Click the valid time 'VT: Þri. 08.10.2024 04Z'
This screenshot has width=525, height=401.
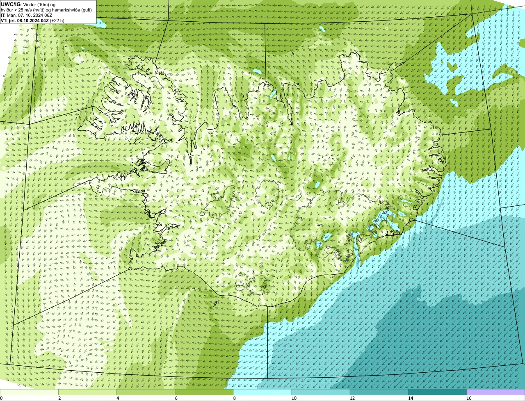[25, 21]
